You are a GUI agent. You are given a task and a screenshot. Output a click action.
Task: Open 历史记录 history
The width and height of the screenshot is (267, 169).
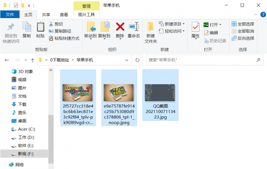[x=215, y=41]
